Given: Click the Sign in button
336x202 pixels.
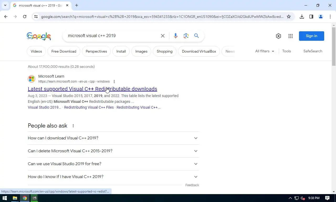Looking at the screenshot, I should [312, 36].
